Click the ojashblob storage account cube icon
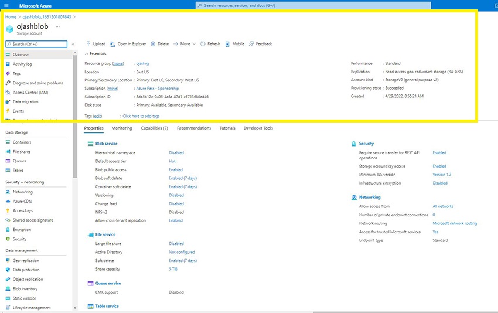 9,29
